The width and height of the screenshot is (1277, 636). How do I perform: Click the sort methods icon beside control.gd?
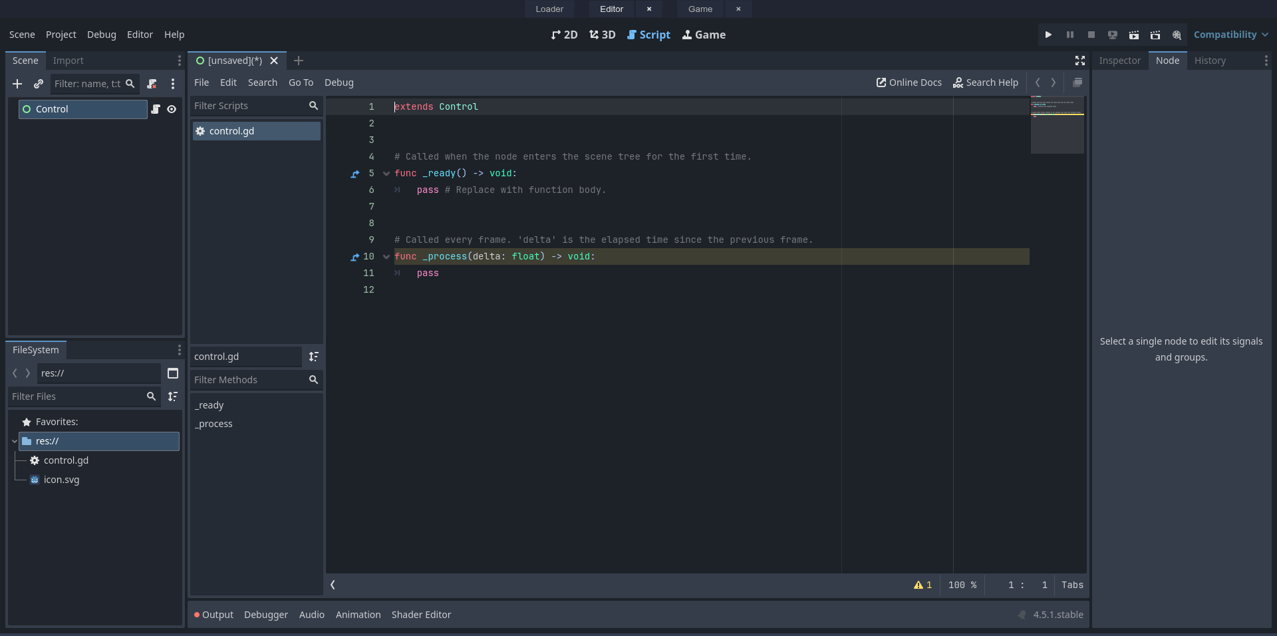(313, 357)
